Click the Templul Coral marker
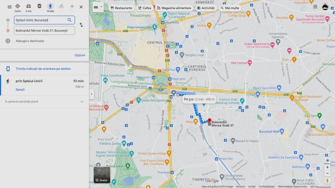The height and width of the screenshot is (188, 335). (182, 55)
